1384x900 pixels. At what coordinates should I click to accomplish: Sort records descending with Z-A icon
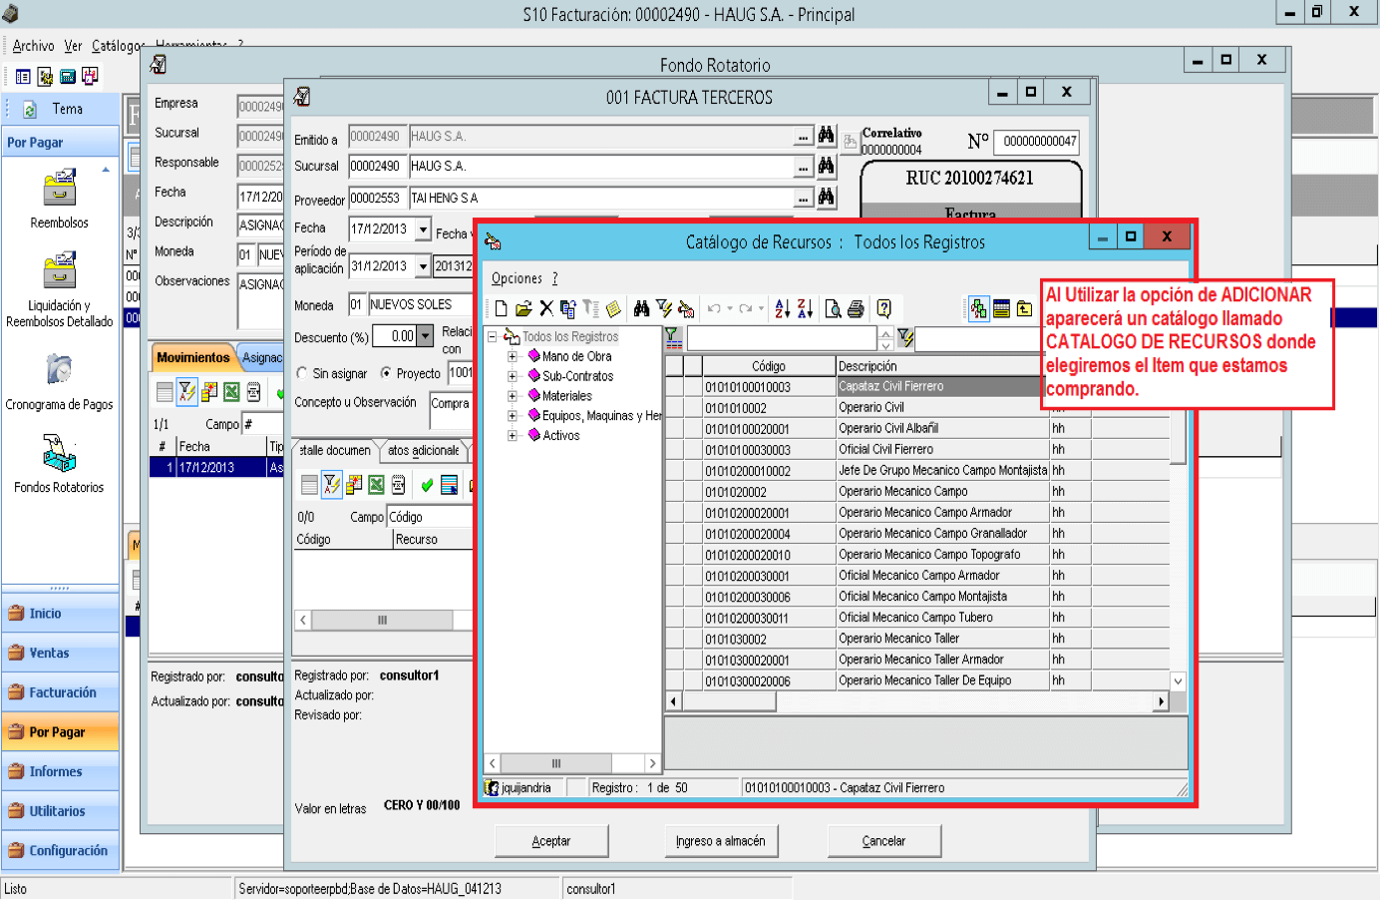point(805,309)
